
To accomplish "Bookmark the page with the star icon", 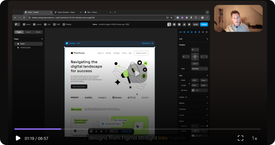I will [171, 18].
